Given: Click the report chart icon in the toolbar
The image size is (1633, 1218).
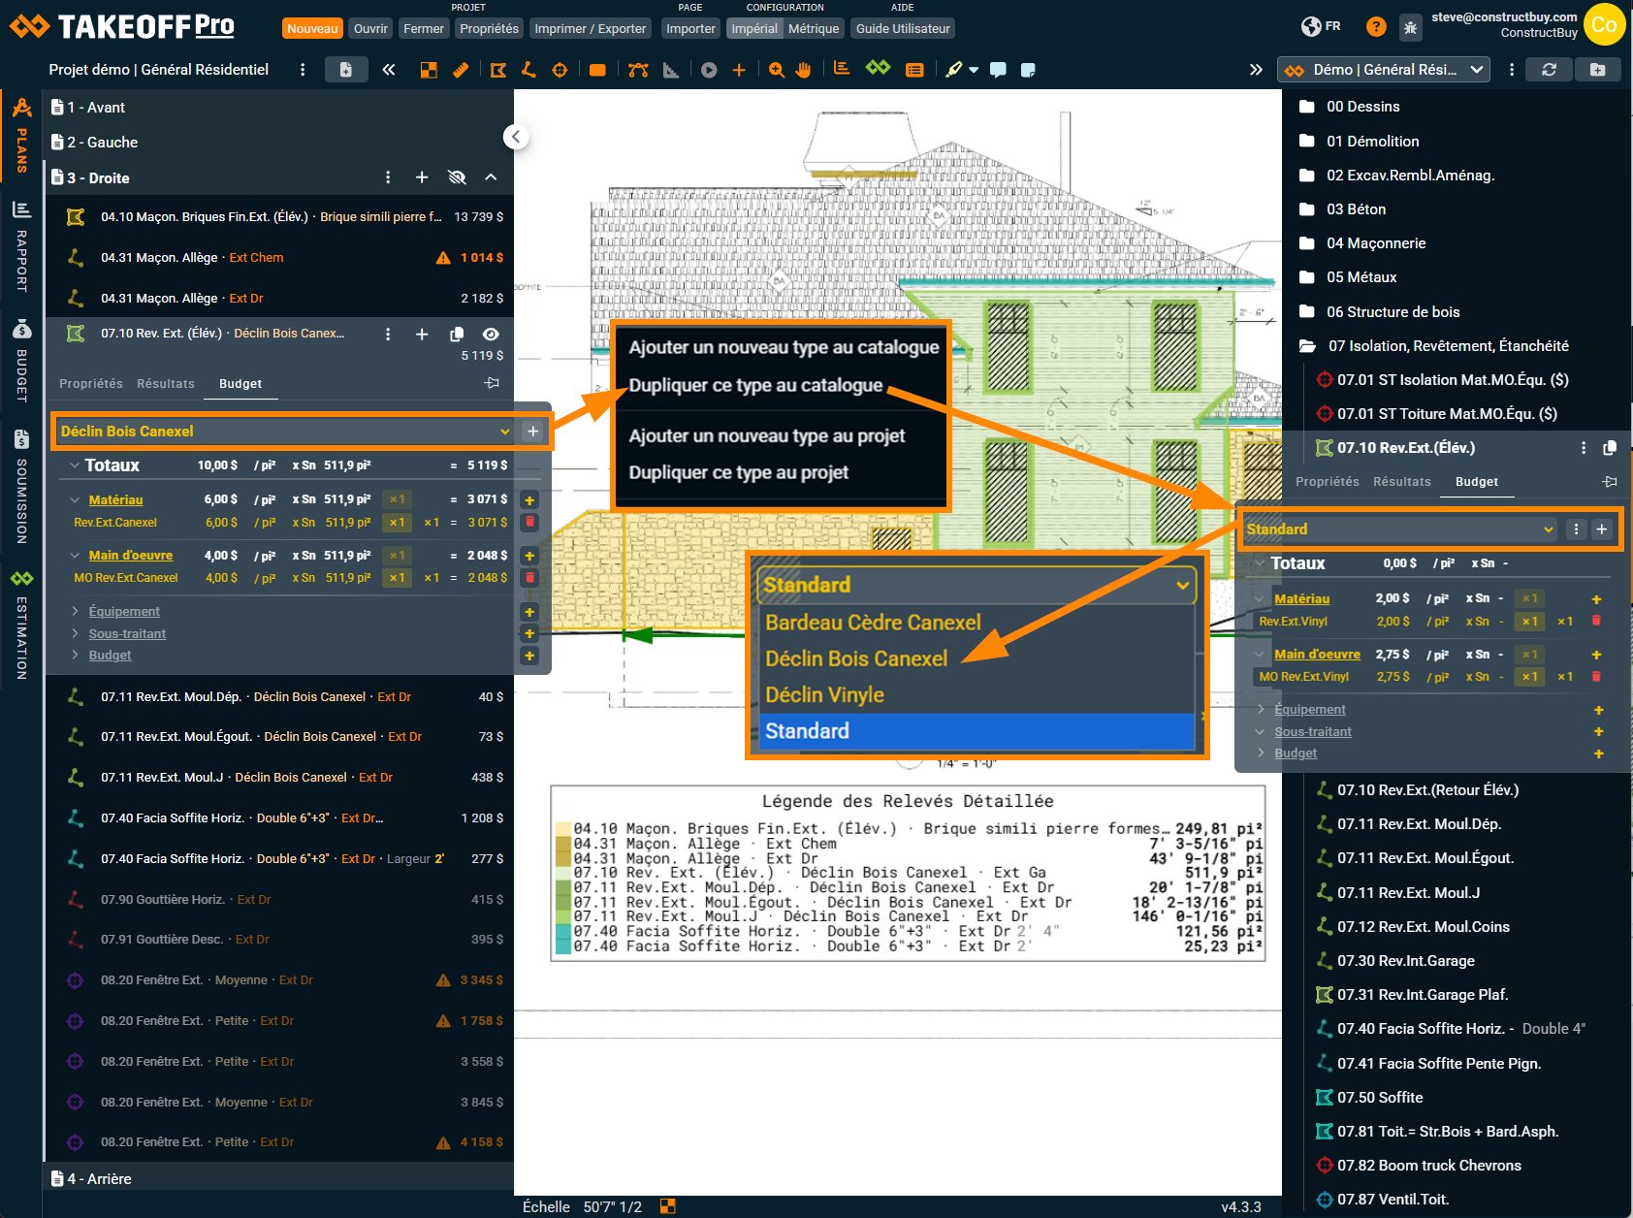Looking at the screenshot, I should point(842,69).
